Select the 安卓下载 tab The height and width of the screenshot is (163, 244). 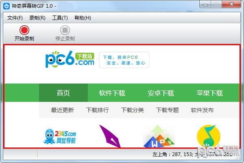coord(161,93)
